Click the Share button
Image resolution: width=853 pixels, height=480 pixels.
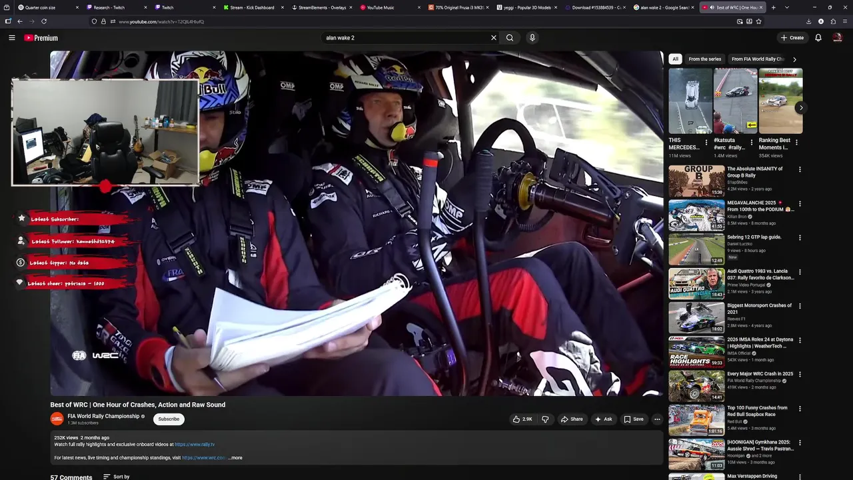pos(572,419)
